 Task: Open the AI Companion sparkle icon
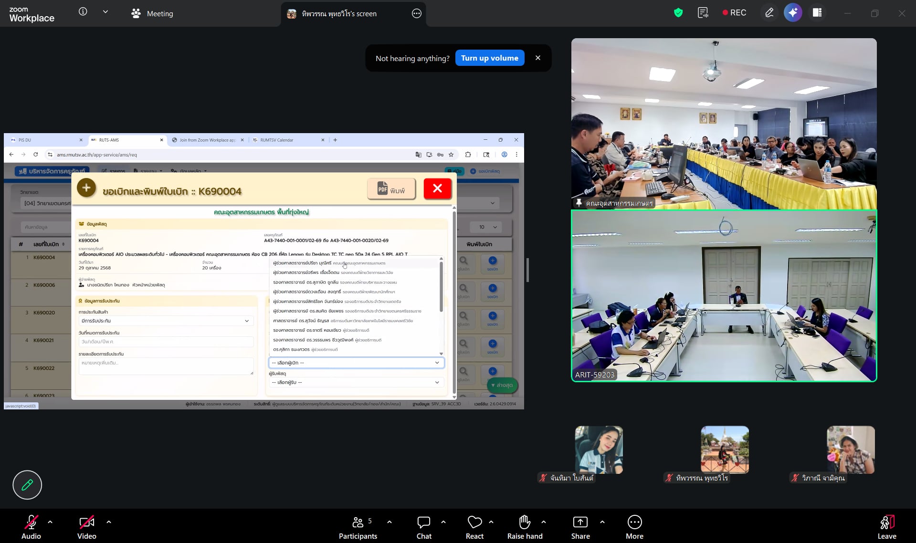pyautogui.click(x=793, y=13)
